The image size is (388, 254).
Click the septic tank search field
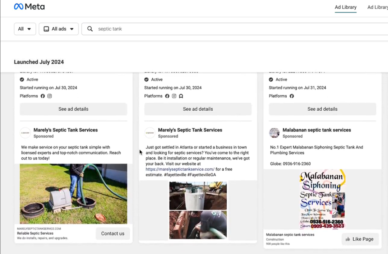(234, 29)
